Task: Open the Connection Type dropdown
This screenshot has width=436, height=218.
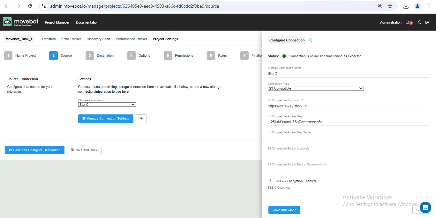Action: (x=316, y=88)
